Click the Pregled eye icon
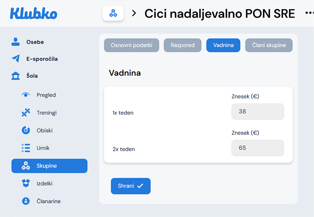This screenshot has width=314, height=217. tap(26, 95)
